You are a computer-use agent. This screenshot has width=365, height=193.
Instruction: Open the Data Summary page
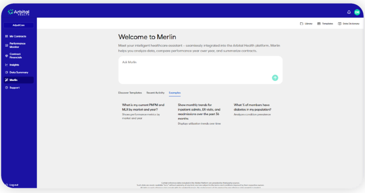coord(19,72)
